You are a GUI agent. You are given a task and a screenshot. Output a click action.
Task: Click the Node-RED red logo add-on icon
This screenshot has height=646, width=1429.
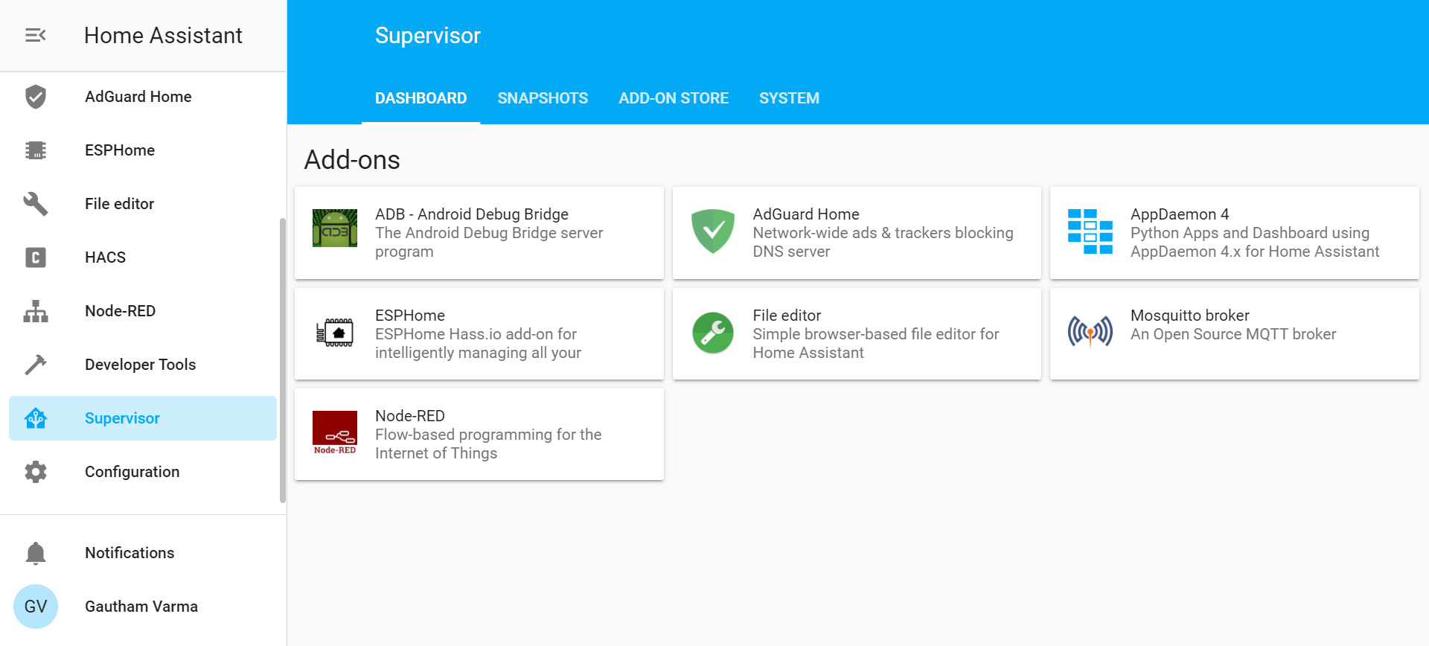click(335, 432)
